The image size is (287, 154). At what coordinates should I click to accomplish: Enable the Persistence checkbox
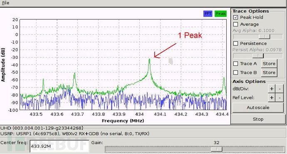(235, 43)
